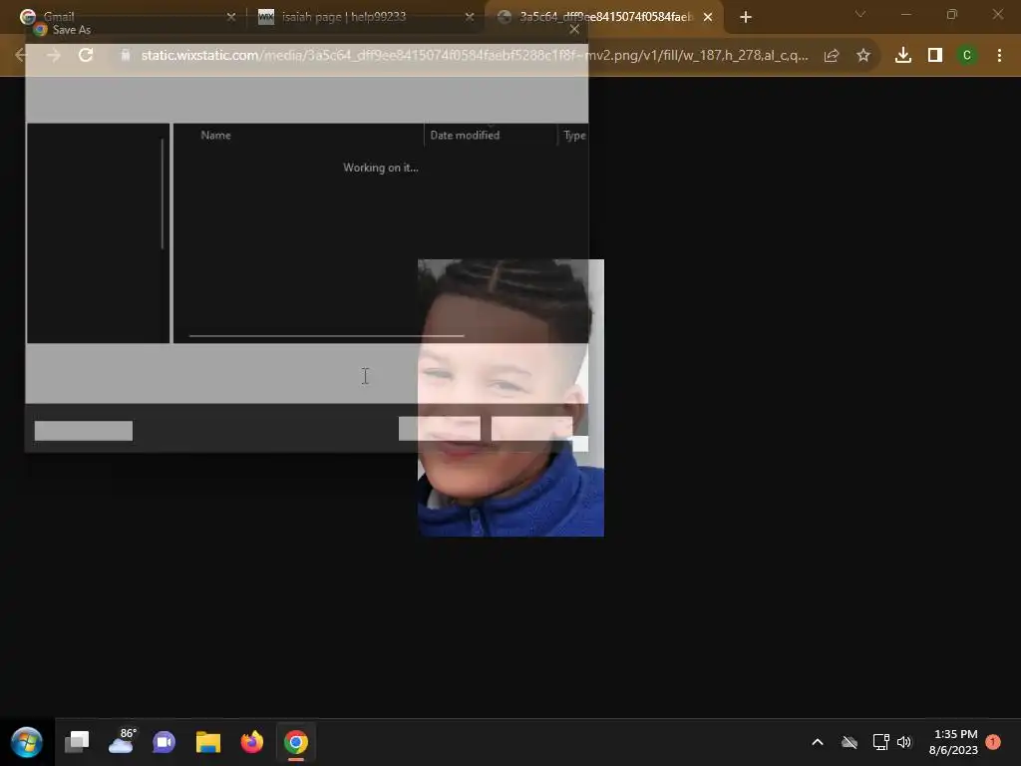Close the Gmail tab
Image resolution: width=1021 pixels, height=766 pixels.
(x=230, y=17)
